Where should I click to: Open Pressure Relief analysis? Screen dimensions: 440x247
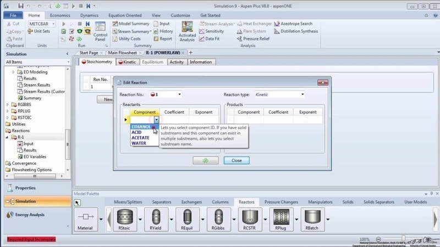(253, 38)
